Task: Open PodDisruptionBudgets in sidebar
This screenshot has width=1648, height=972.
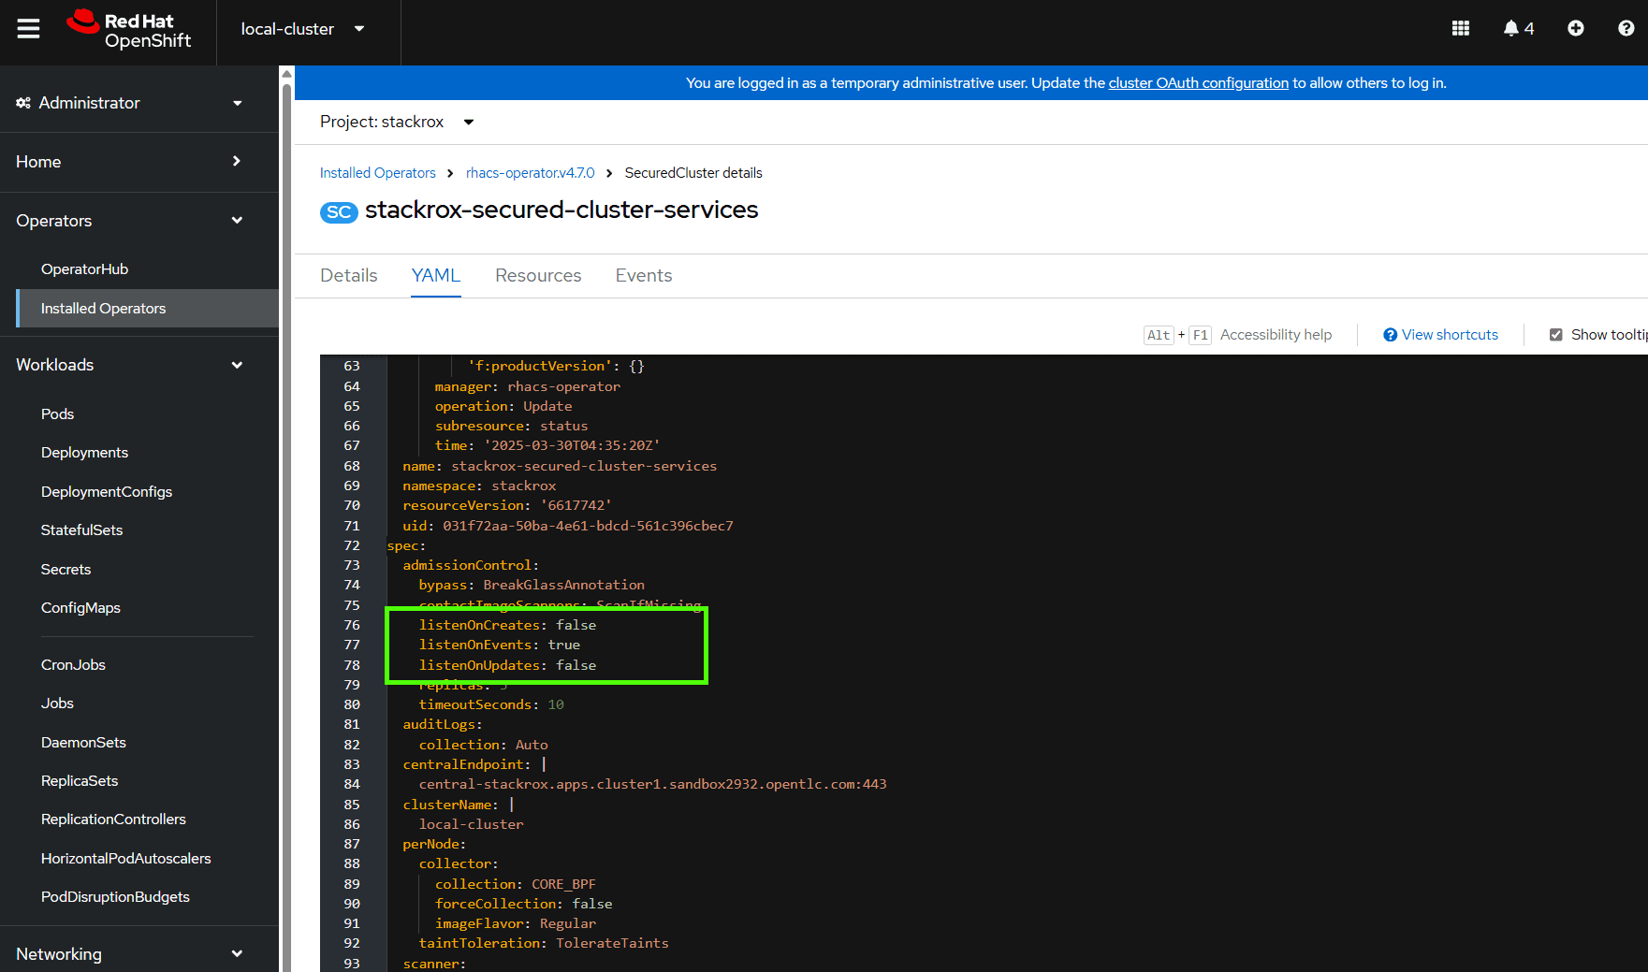Action: (115, 897)
